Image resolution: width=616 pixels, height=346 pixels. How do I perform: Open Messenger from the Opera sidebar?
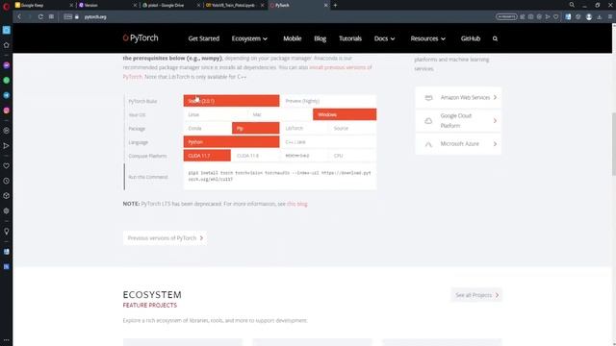coord(7,65)
